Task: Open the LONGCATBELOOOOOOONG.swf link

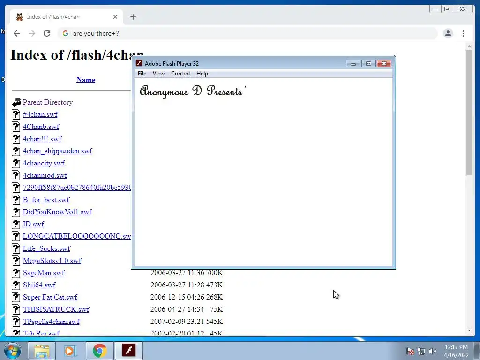Action: [77, 236]
